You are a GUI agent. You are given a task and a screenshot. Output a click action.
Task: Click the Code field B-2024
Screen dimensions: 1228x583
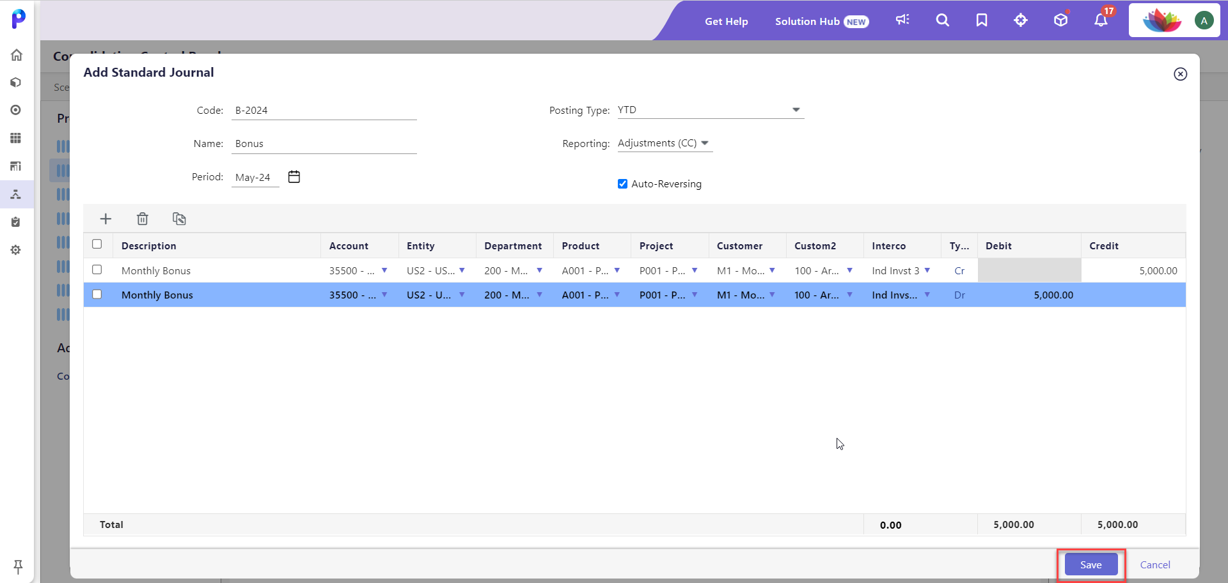[324, 111]
